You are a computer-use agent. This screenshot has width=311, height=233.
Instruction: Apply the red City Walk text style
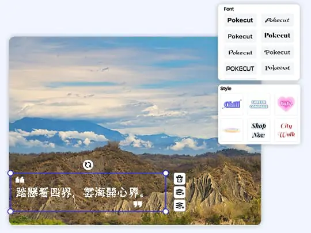click(x=286, y=130)
